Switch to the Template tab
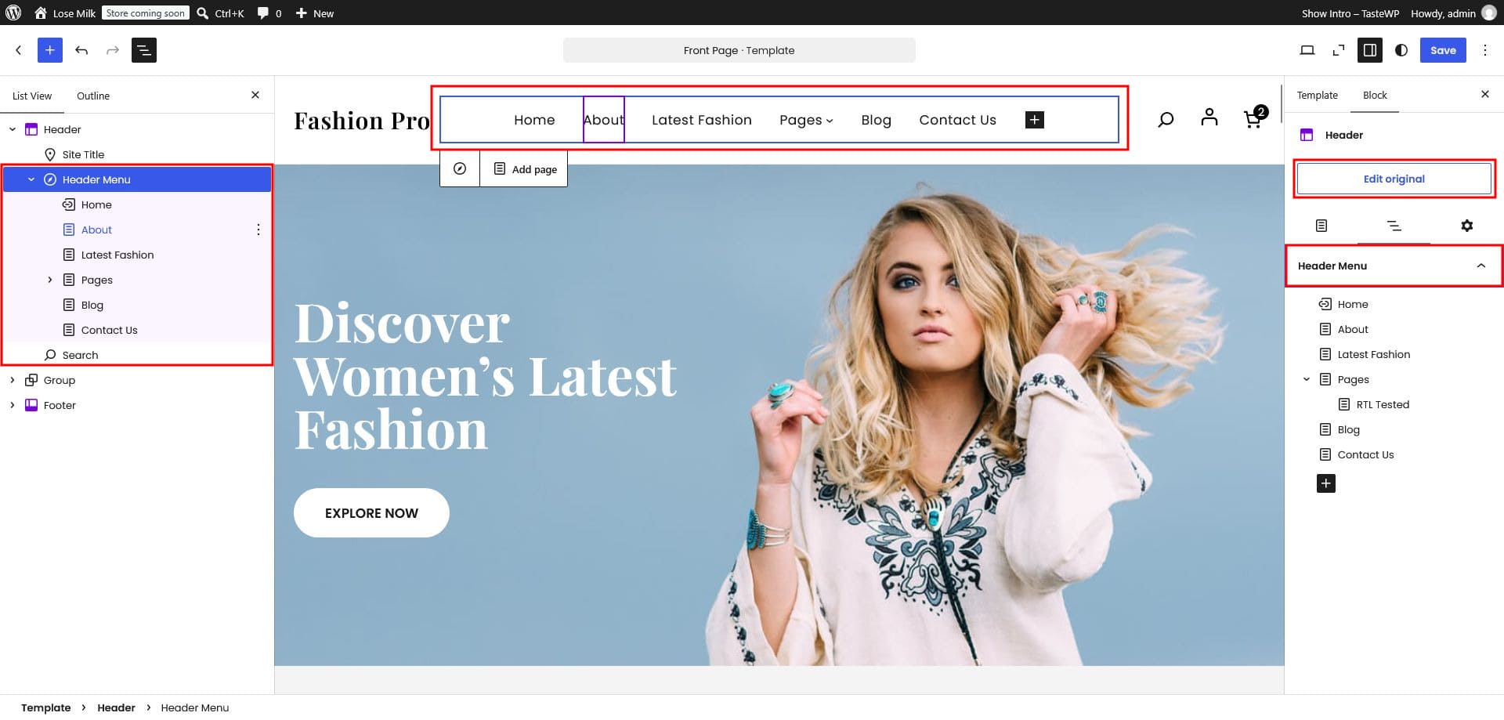Screen dimensions: 1504x720 click(x=1317, y=95)
